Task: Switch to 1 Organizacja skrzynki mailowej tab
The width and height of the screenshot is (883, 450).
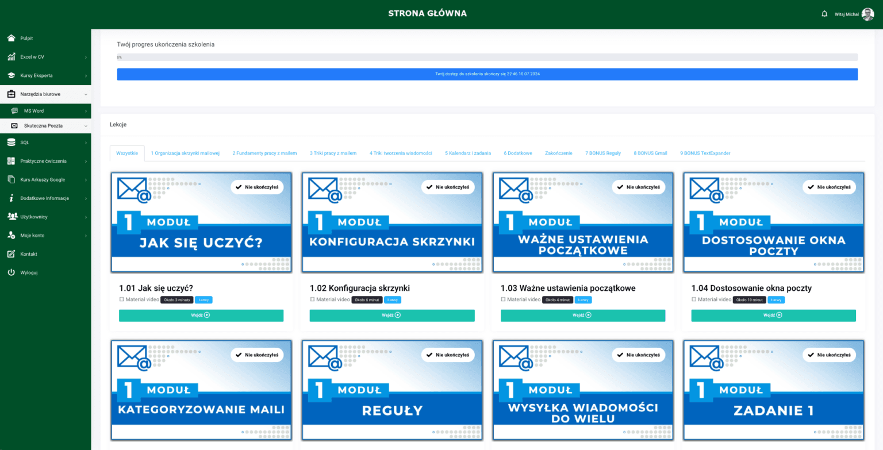Action: click(185, 153)
